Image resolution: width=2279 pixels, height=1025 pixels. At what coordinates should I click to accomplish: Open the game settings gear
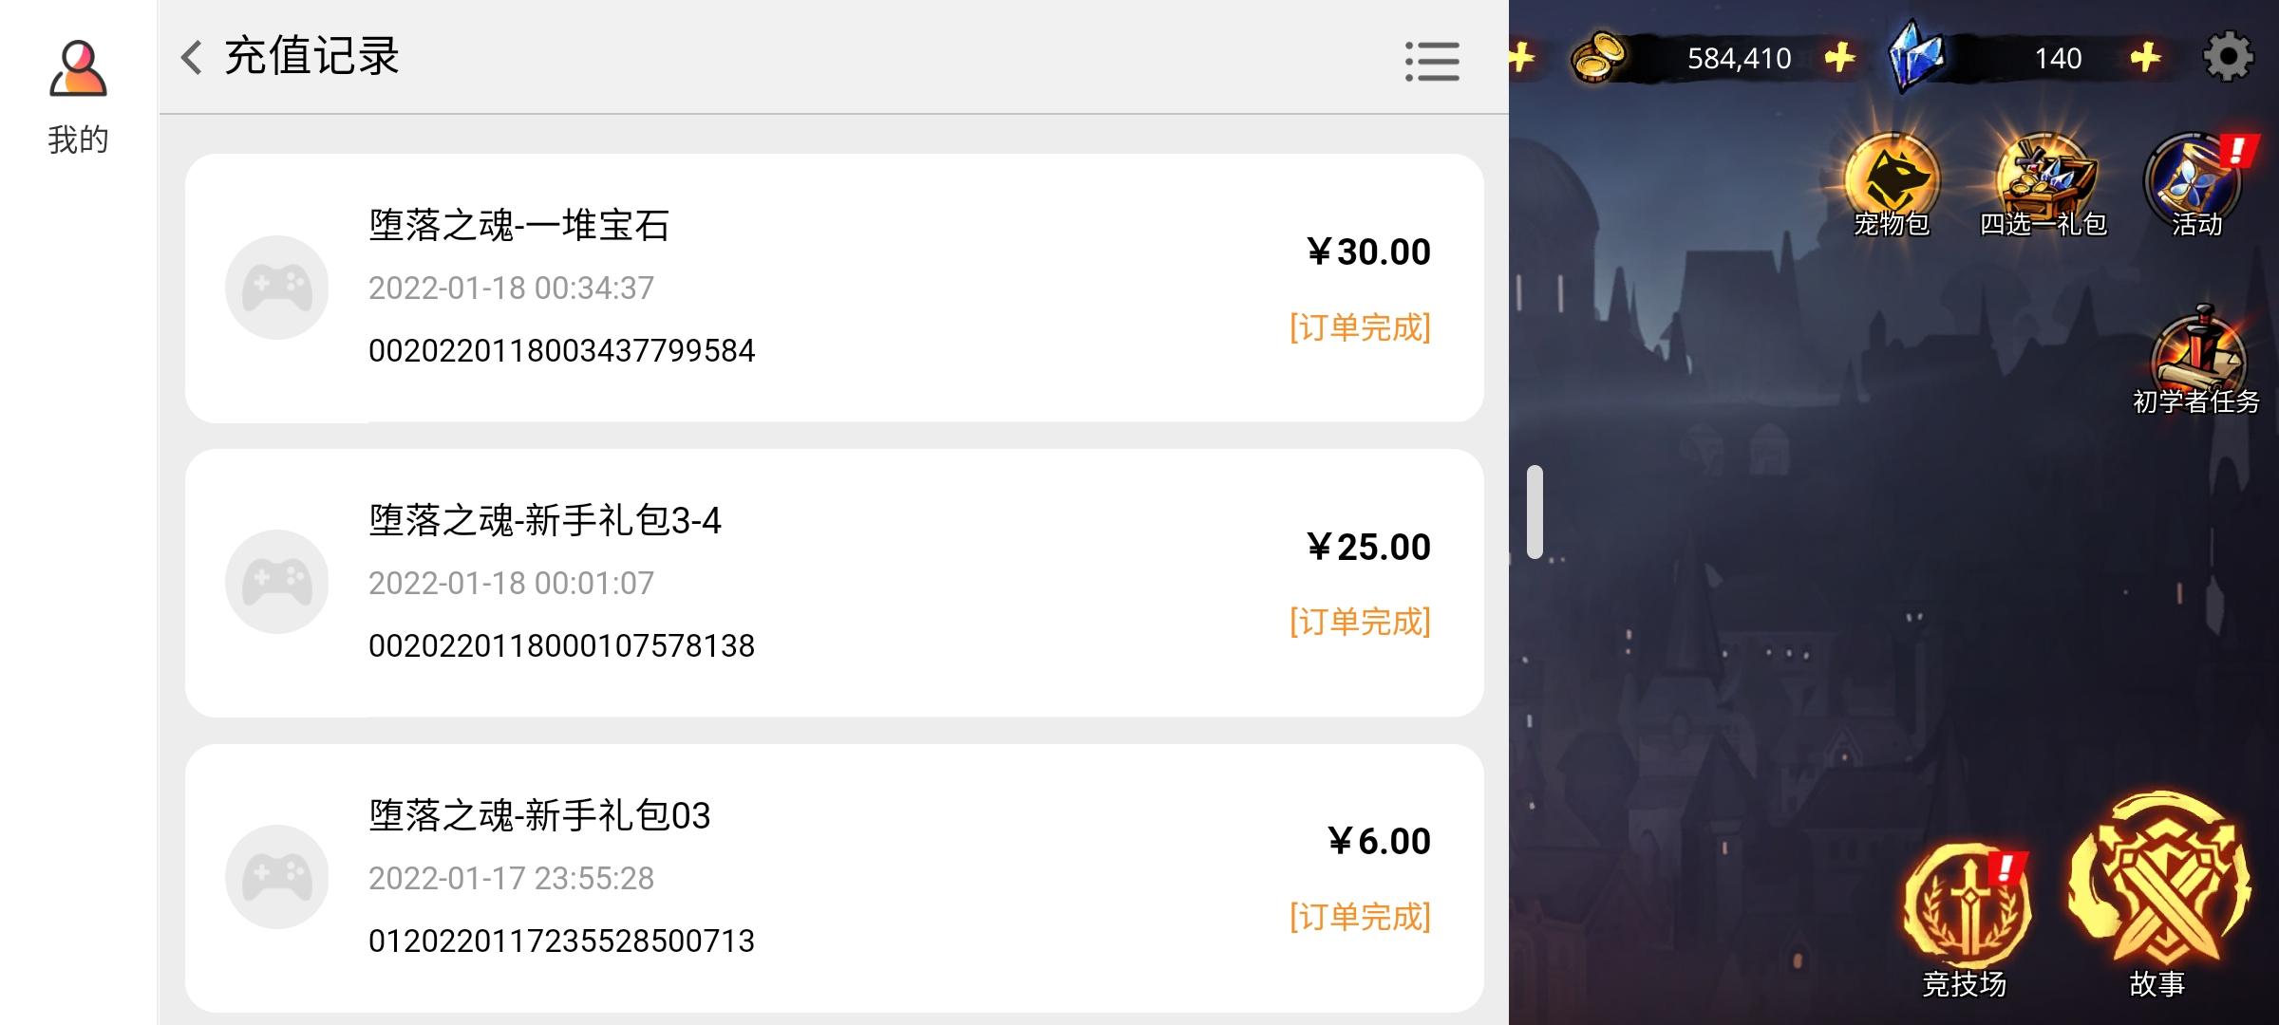pyautogui.click(x=2228, y=57)
